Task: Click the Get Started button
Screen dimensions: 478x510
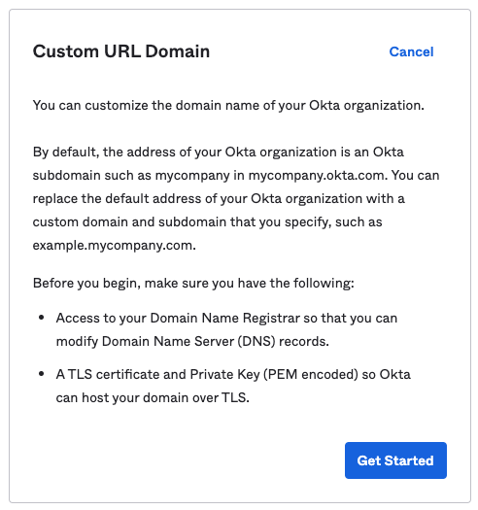Action: 395,460
